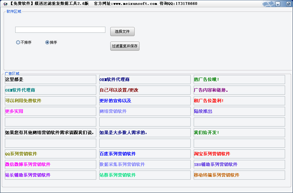Open the dark blue OEM软件代理商 ad link

point(145,80)
